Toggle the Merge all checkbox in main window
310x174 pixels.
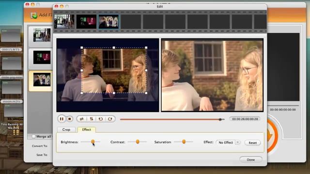pos(33,136)
